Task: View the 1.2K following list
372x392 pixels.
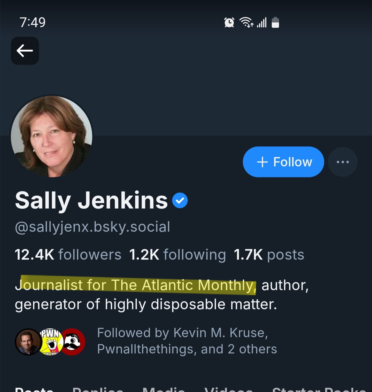Action: (x=177, y=255)
